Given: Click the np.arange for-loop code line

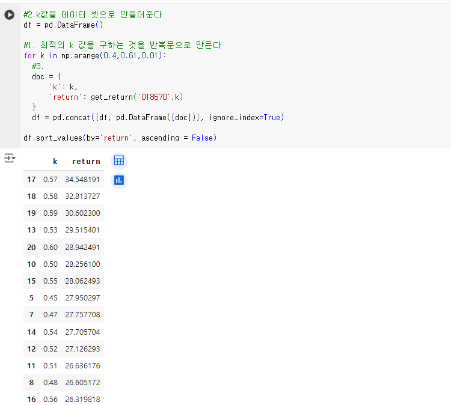Looking at the screenshot, I should (x=95, y=55).
